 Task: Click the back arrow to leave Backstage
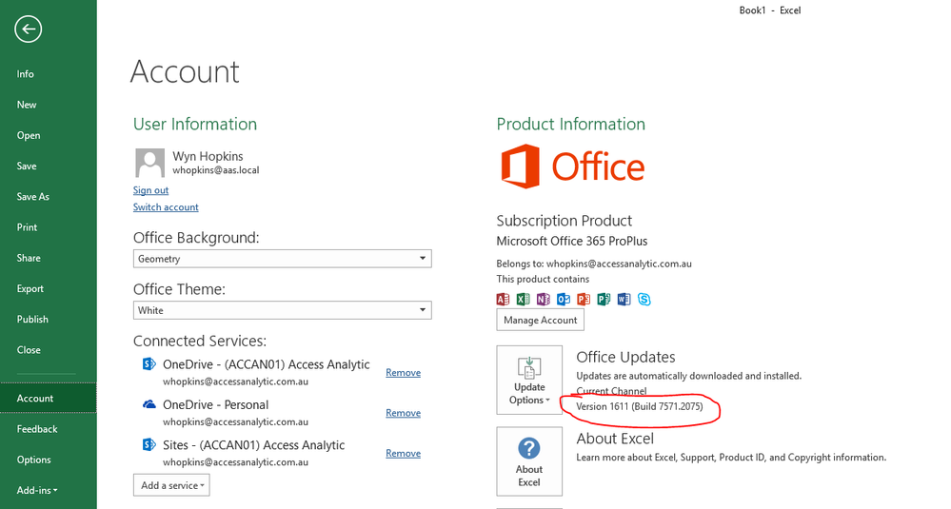pyautogui.click(x=29, y=29)
